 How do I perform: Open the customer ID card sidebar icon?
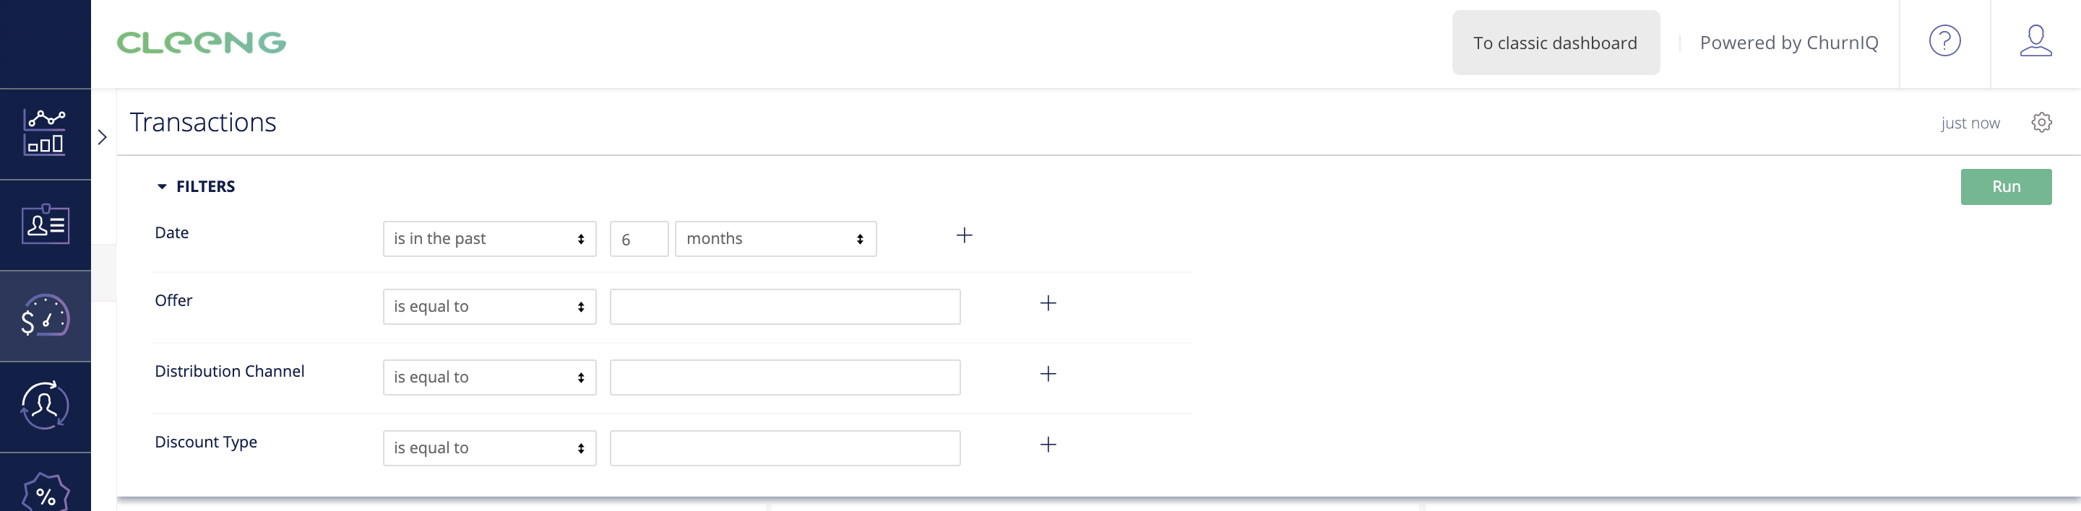[46, 224]
